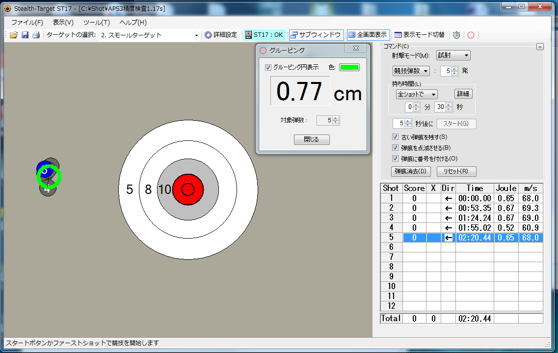Uncheck グルーピング円表示 checkbox

click(x=268, y=67)
